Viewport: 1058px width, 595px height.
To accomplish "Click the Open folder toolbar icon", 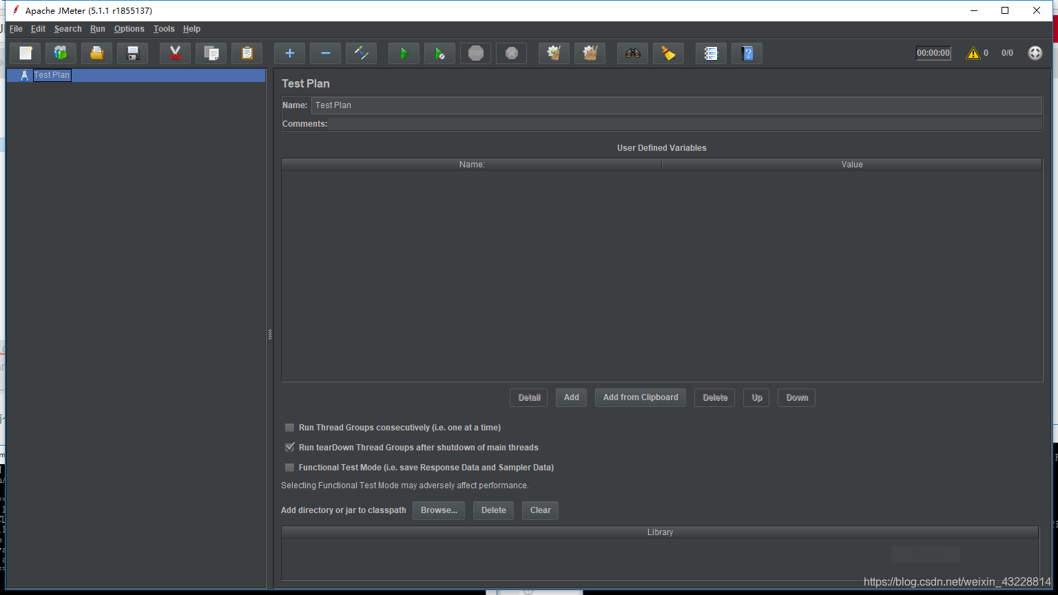I will coord(97,53).
